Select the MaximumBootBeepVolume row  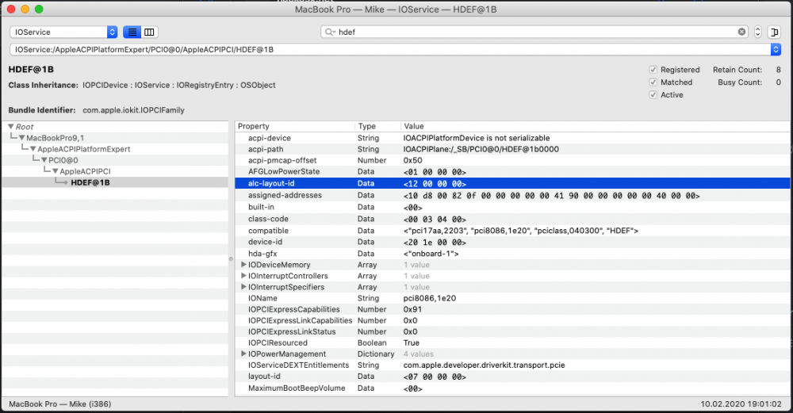[512, 388]
